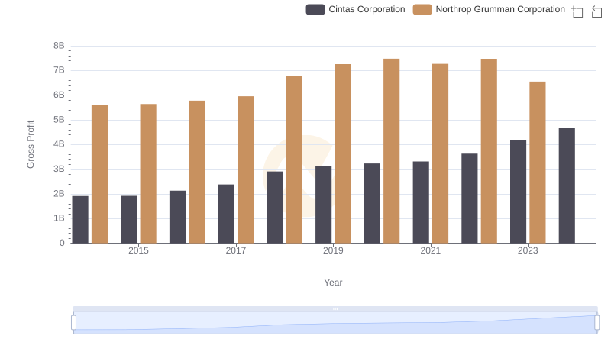
Task: Click the 6B y-axis label
Action: 59,95
